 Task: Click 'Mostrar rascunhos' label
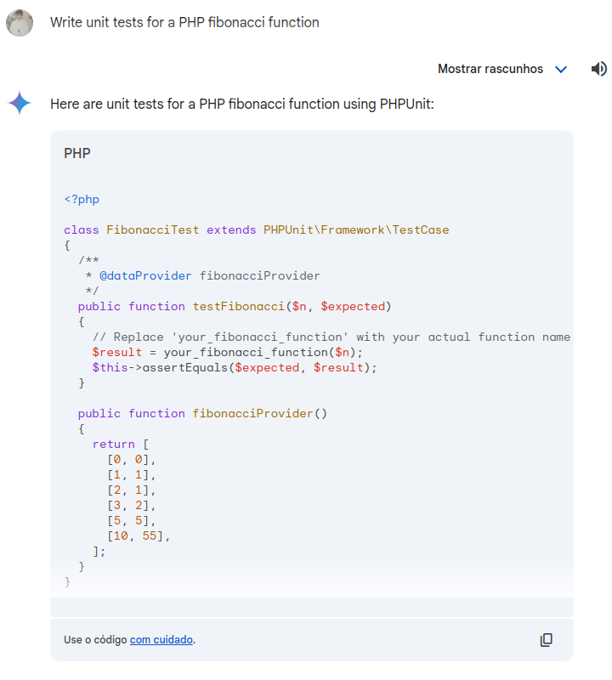[x=490, y=69]
